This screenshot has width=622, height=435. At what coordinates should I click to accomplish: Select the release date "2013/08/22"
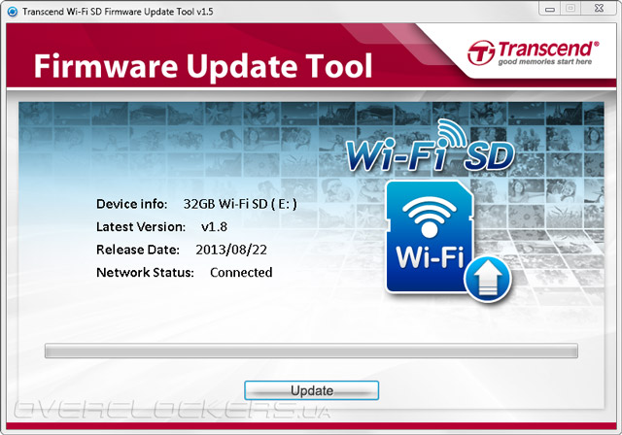(231, 250)
